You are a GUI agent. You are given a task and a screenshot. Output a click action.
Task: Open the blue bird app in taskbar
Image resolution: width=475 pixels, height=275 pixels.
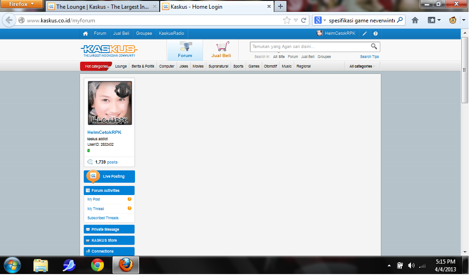(69, 265)
